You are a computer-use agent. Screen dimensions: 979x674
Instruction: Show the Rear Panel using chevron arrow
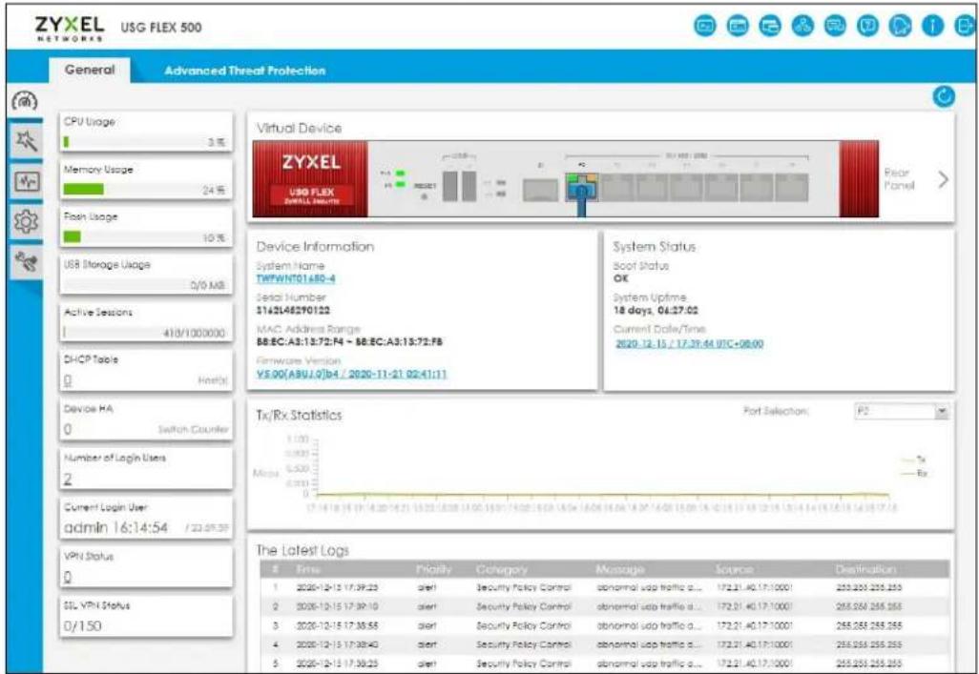coord(943,180)
